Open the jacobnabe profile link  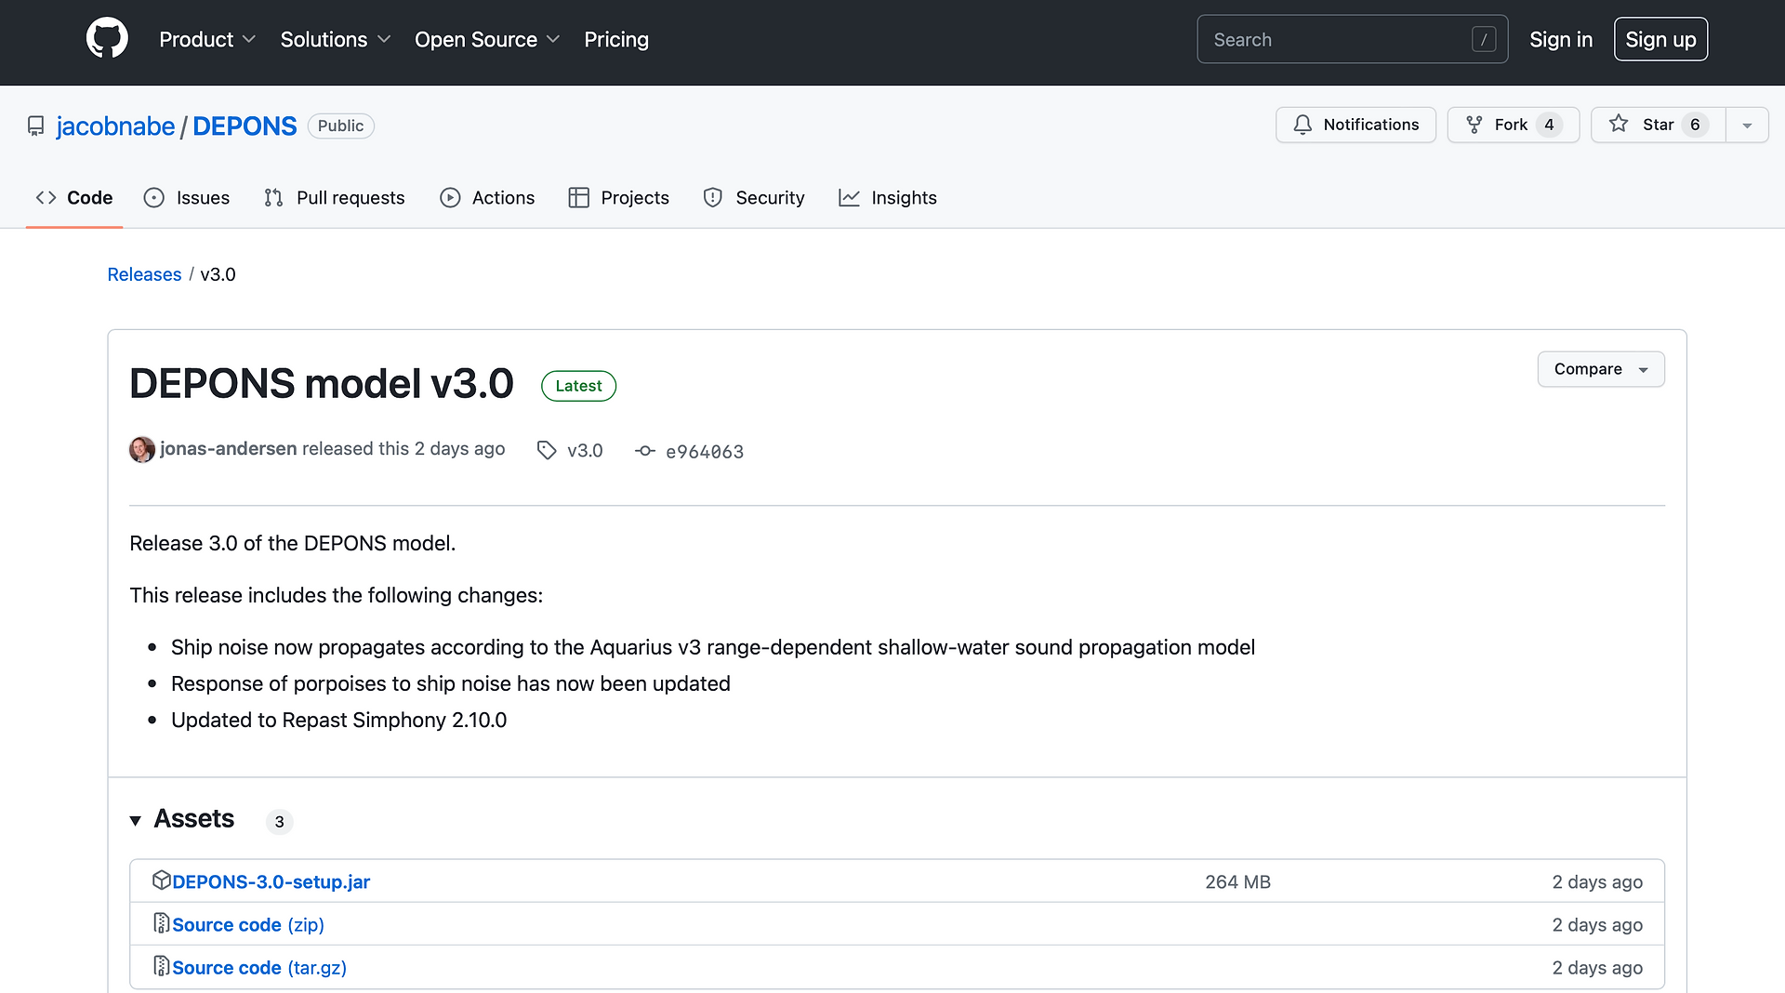115,126
